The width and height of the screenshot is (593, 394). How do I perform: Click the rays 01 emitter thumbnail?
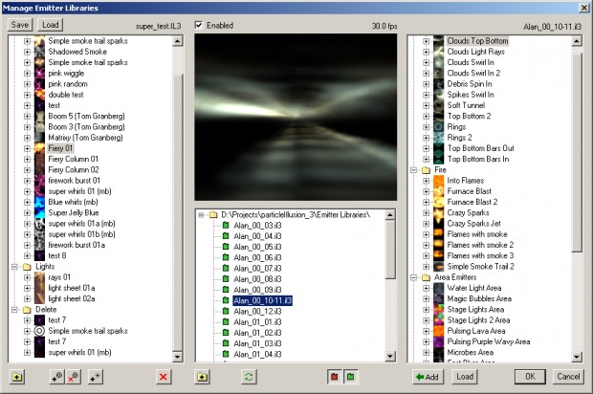(40, 277)
